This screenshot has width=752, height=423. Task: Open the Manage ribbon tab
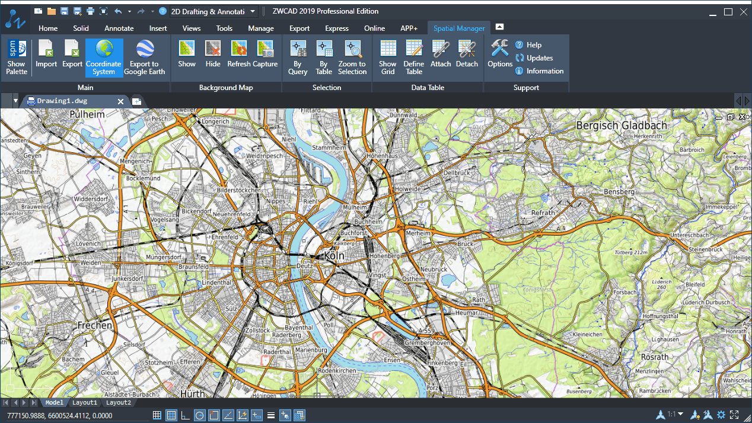point(261,28)
